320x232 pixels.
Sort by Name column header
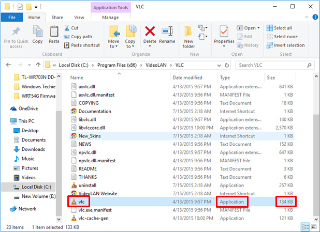pyautogui.click(x=77, y=78)
